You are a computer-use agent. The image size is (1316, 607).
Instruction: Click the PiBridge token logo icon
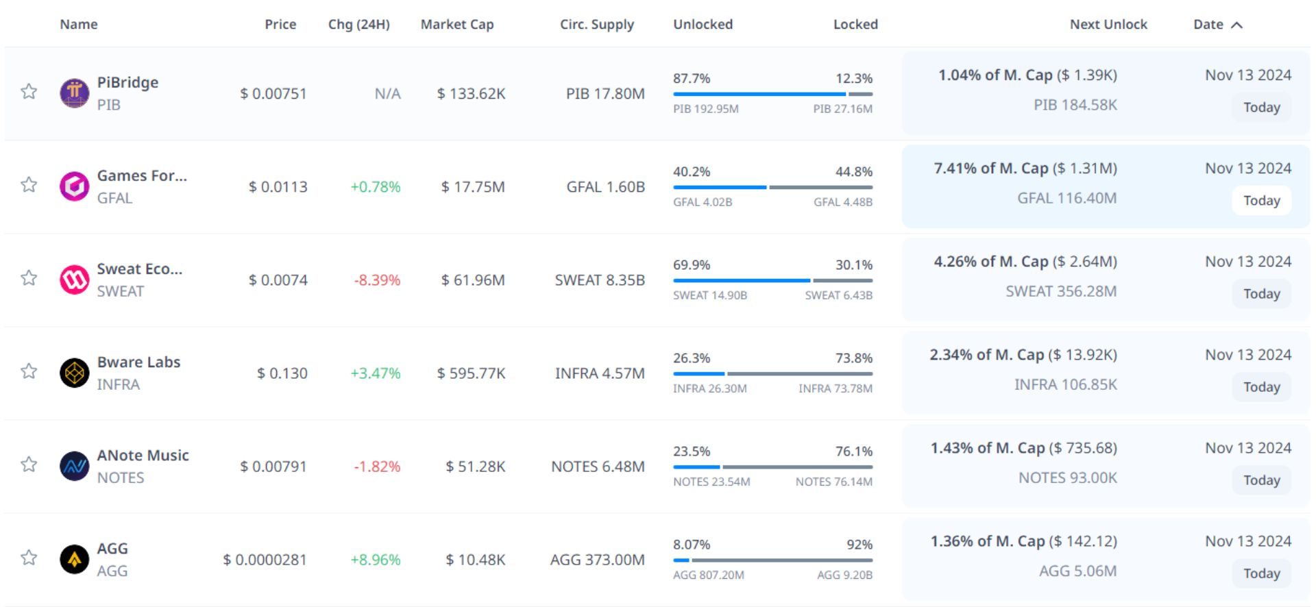(74, 93)
